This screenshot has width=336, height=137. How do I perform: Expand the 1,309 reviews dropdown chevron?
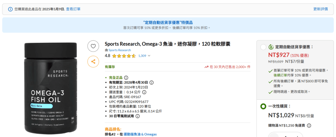149,56
